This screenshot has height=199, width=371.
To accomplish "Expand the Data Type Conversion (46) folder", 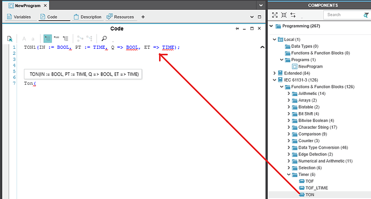I will [x=289, y=148].
